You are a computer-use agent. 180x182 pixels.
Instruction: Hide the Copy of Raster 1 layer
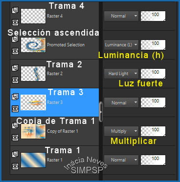(15, 138)
